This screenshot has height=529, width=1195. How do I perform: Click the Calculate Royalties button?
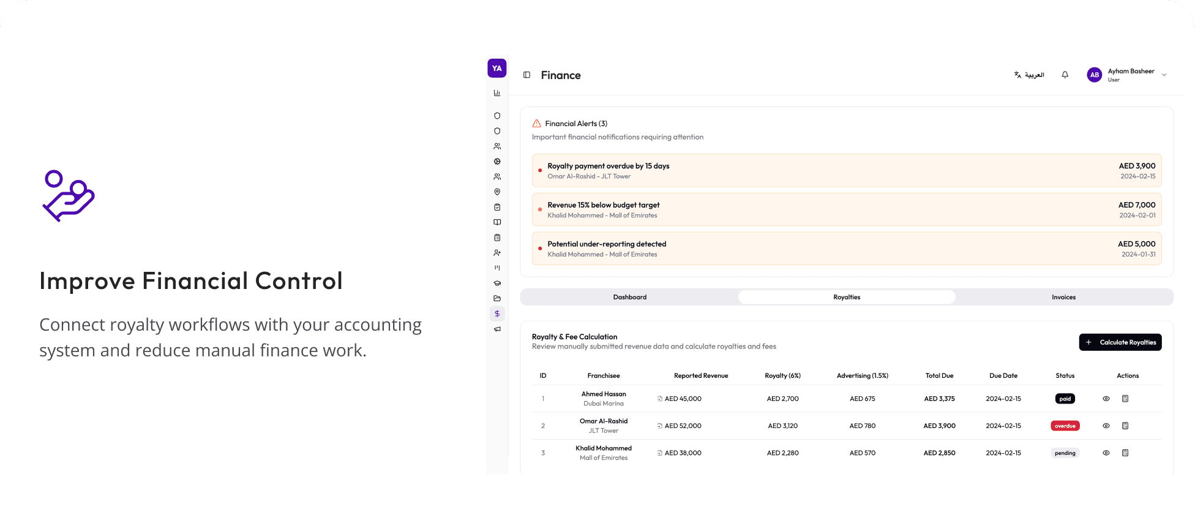coord(1120,342)
